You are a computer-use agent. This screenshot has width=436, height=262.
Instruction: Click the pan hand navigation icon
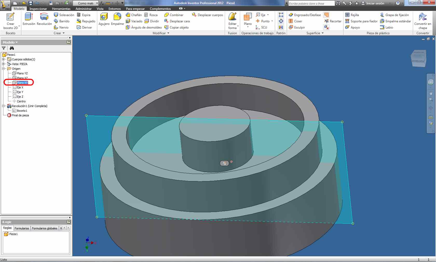point(431,93)
